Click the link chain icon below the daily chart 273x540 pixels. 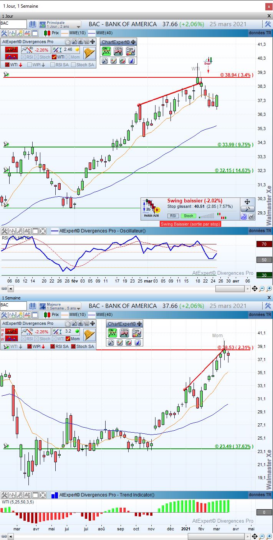[x=4, y=289]
